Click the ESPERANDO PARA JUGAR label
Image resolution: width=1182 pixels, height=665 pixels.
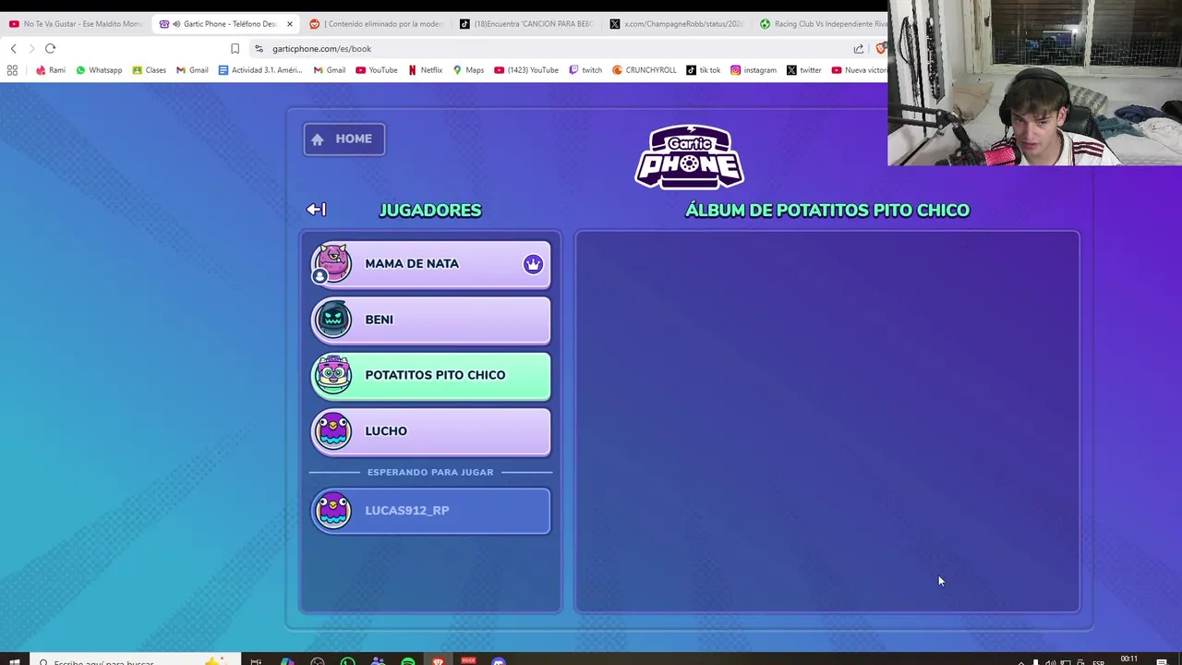click(430, 472)
